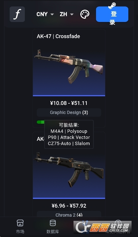Open the AK-47 | Crossfade title link
The image size is (138, 237).
(58, 36)
